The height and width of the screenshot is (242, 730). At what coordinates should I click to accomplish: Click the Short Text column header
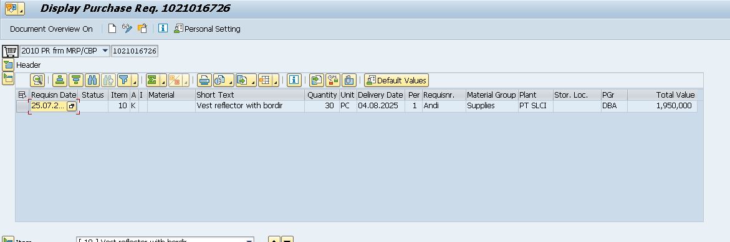click(250, 95)
